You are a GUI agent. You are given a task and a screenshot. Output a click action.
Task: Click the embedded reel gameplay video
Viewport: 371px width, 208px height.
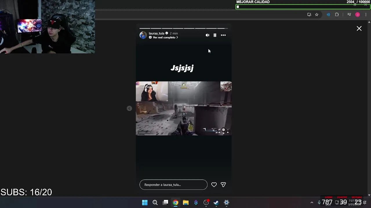tap(184, 108)
